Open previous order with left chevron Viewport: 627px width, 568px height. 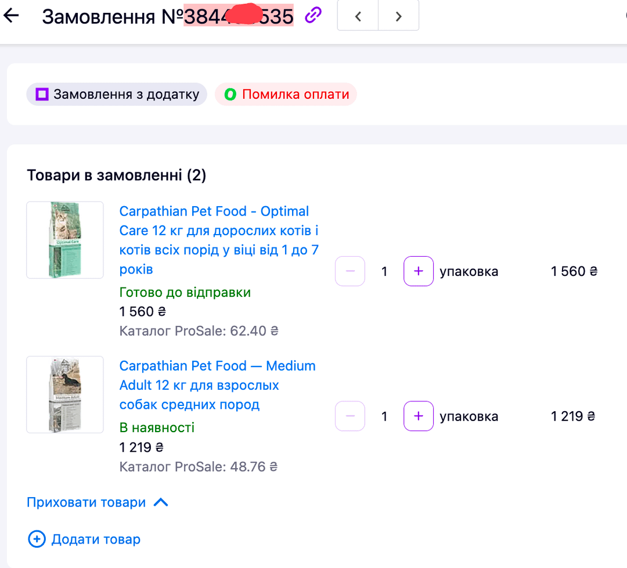point(358,16)
